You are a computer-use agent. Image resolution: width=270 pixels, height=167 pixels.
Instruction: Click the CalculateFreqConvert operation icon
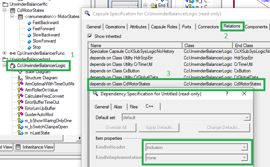[x=20, y=96]
